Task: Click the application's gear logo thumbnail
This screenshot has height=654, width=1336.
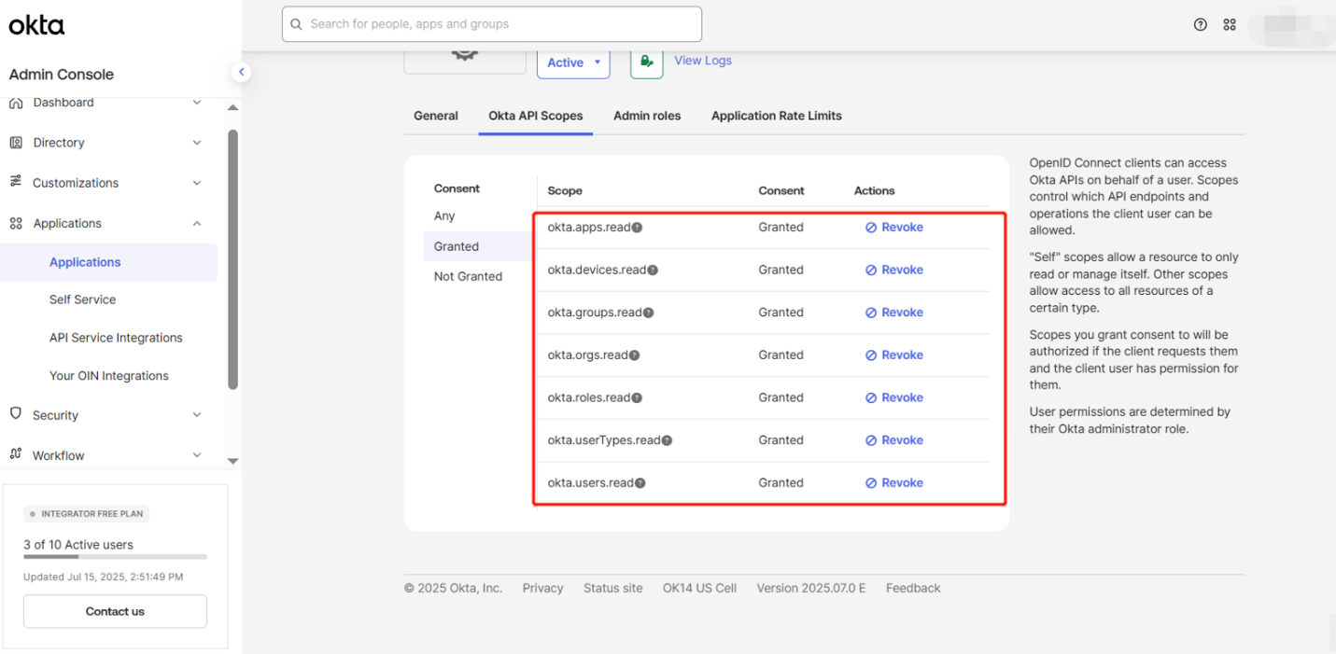Action: click(x=464, y=56)
